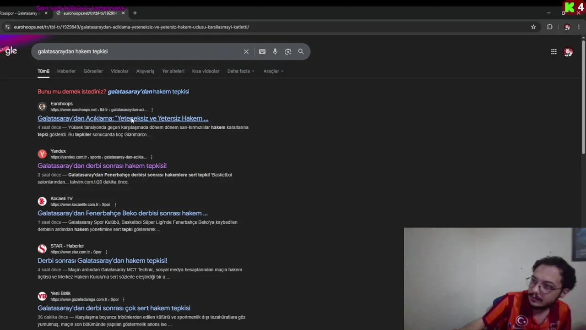Viewport: 586px width, 330px height.
Task: Open options menu for the STAR - Haberler result
Action: click(106, 252)
